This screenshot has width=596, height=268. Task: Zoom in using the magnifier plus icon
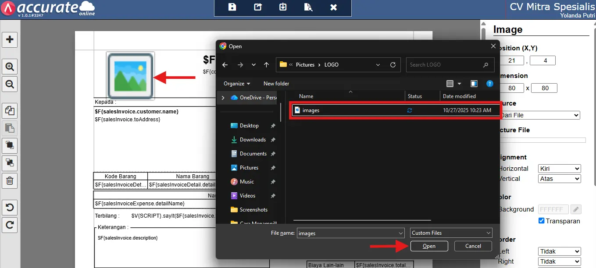coord(10,67)
